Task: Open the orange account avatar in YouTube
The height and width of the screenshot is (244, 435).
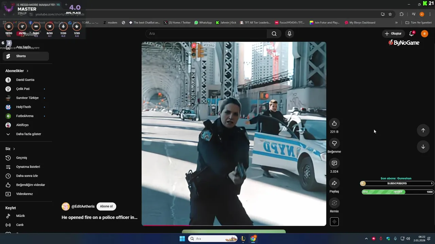Action: click(424, 34)
